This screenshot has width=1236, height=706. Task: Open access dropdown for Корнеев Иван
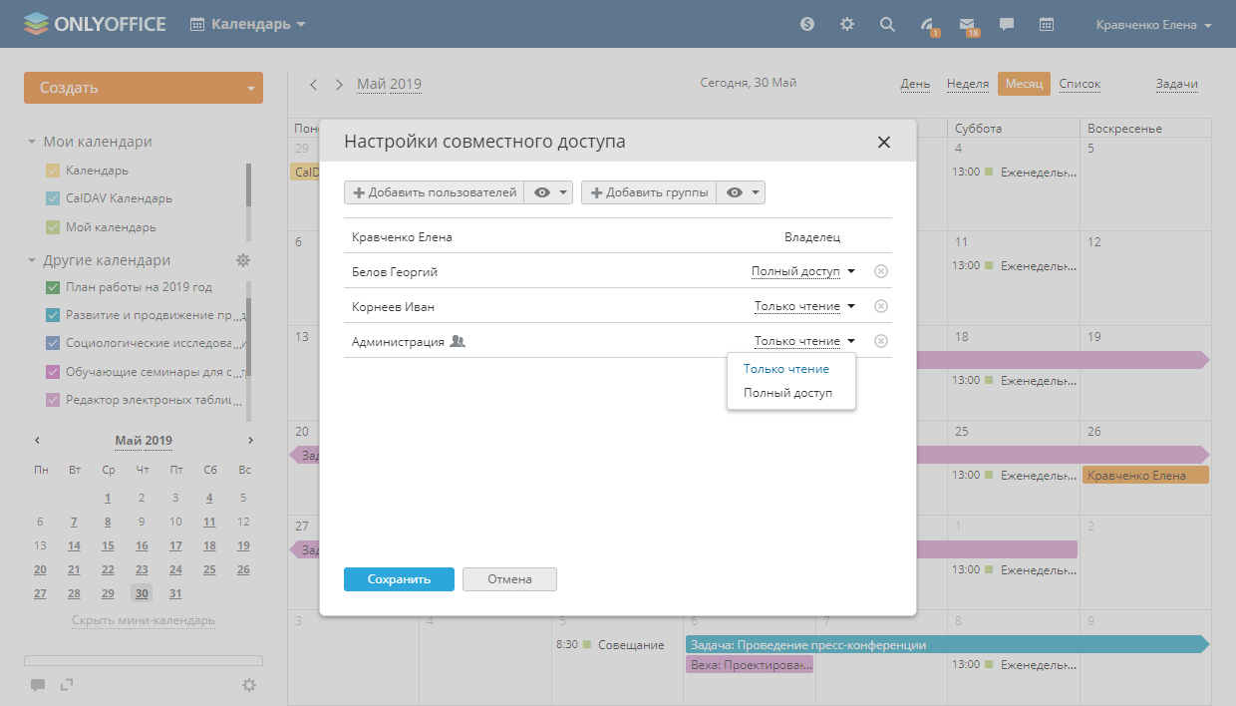pyautogui.click(x=803, y=306)
